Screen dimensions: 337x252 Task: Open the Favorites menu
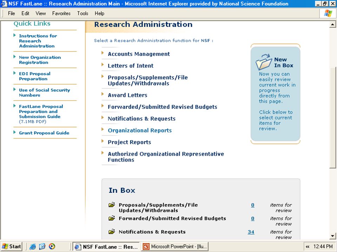[x=61, y=13]
